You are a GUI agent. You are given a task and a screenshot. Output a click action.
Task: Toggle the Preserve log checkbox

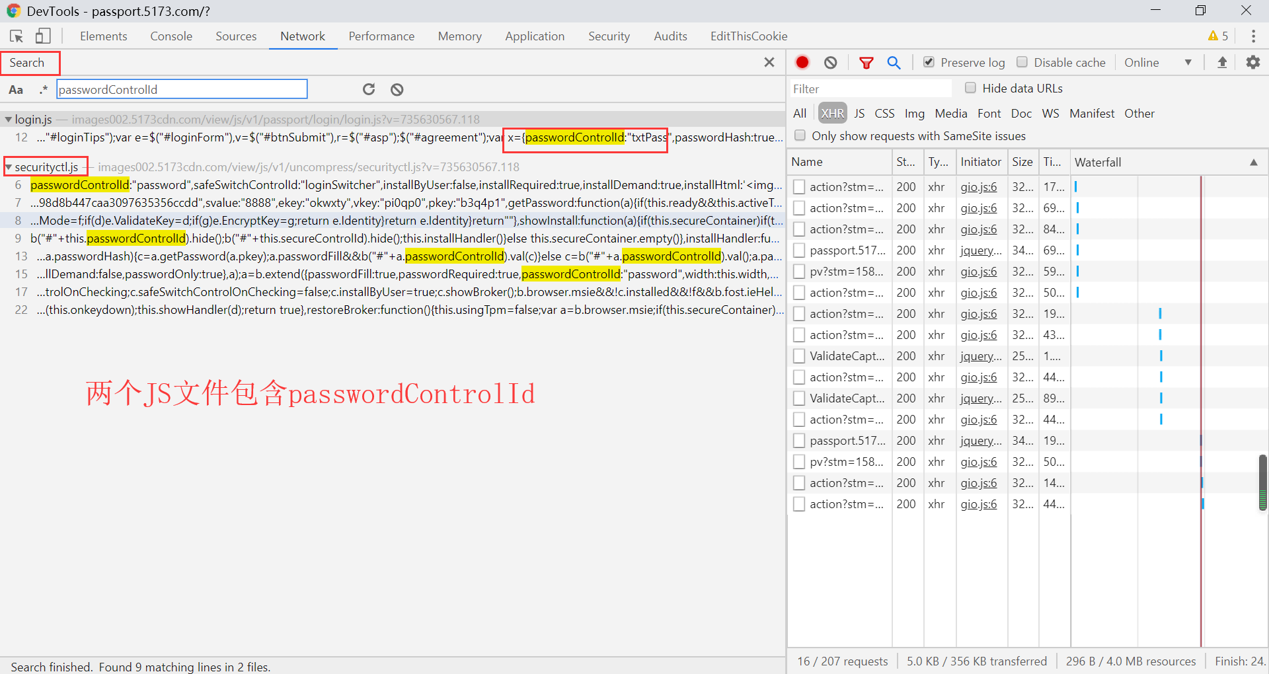click(x=929, y=62)
